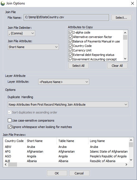Uncheck the 2-alpha code attribute
The height and width of the screenshot is (180, 137).
point(71,32)
